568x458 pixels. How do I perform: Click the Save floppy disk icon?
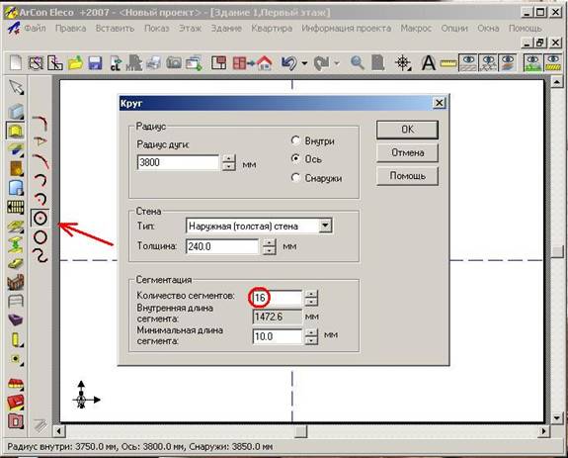[95, 63]
